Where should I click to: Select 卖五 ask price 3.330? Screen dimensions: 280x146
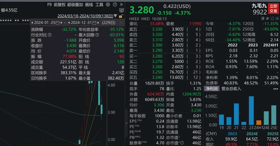click(157, 29)
